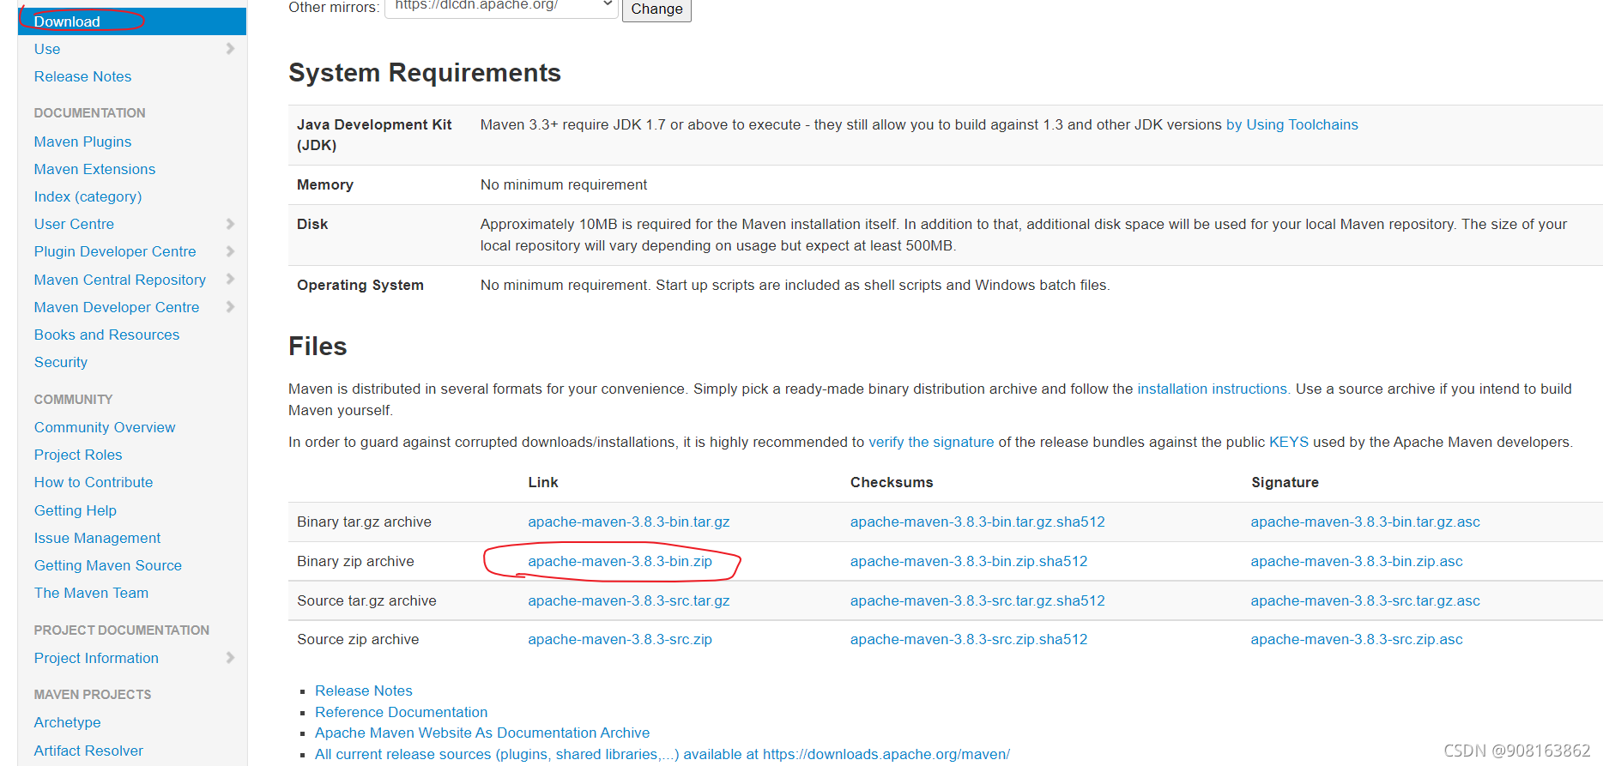Screen dimensions: 1603x766
Task: Open apache-maven-3.8.3-src.zip.asc signature
Action: tap(1357, 639)
